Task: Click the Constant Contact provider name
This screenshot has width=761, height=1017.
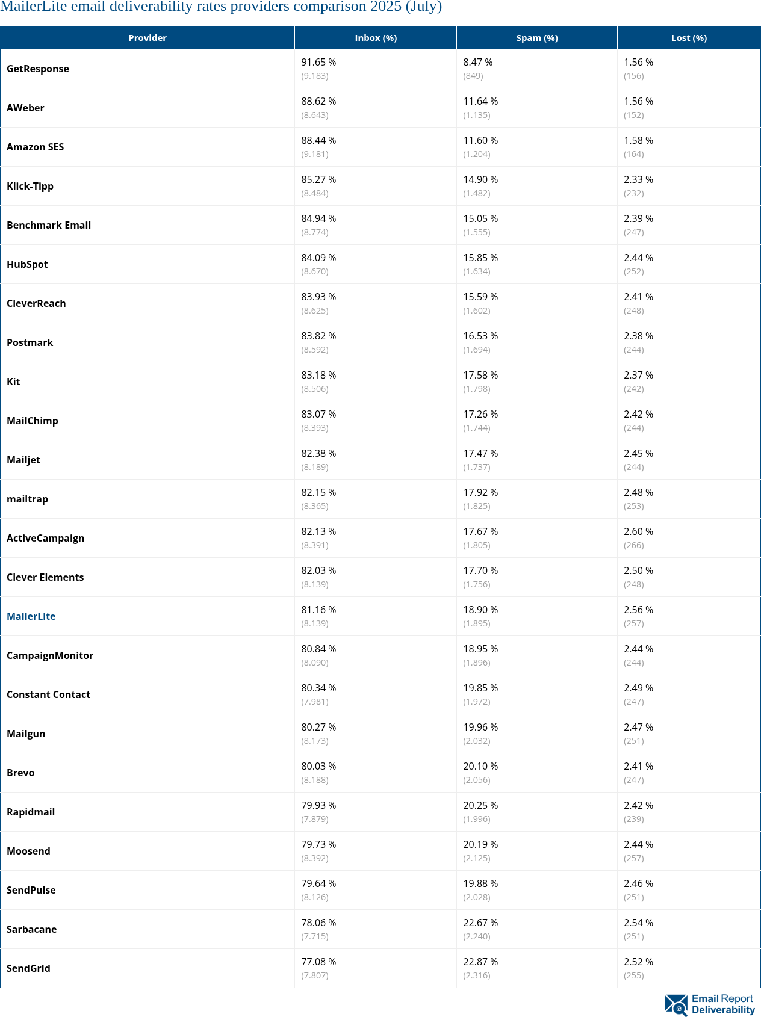Action: (49, 694)
